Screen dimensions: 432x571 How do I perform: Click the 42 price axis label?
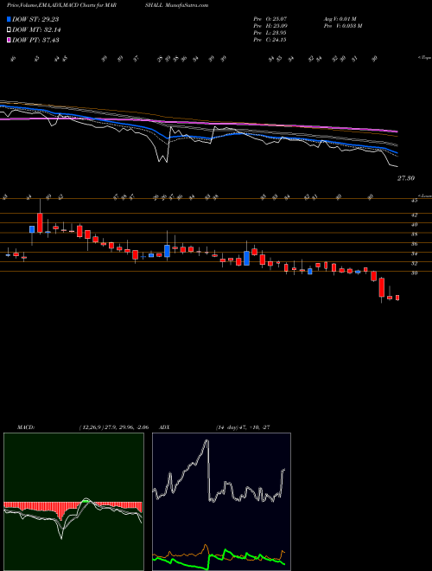pos(414,215)
